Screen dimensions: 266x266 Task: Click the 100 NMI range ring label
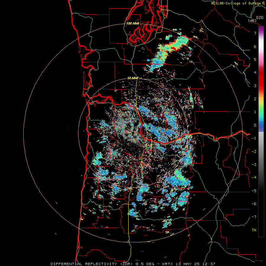click(x=133, y=23)
